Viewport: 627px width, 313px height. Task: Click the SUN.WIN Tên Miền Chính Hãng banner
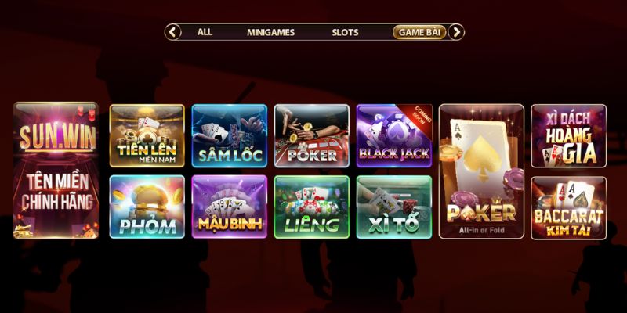pyautogui.click(x=56, y=171)
